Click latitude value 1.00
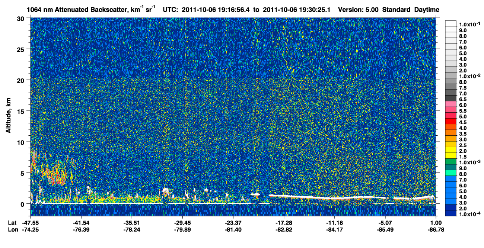 (x=436, y=223)
